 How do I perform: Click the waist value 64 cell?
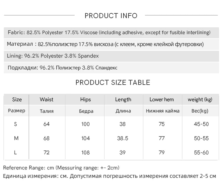tap(46, 124)
